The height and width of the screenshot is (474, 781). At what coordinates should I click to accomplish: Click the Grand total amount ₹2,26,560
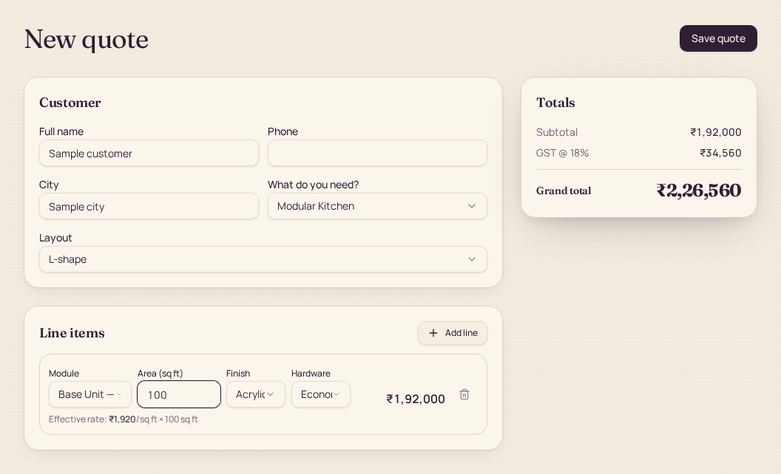pos(699,190)
